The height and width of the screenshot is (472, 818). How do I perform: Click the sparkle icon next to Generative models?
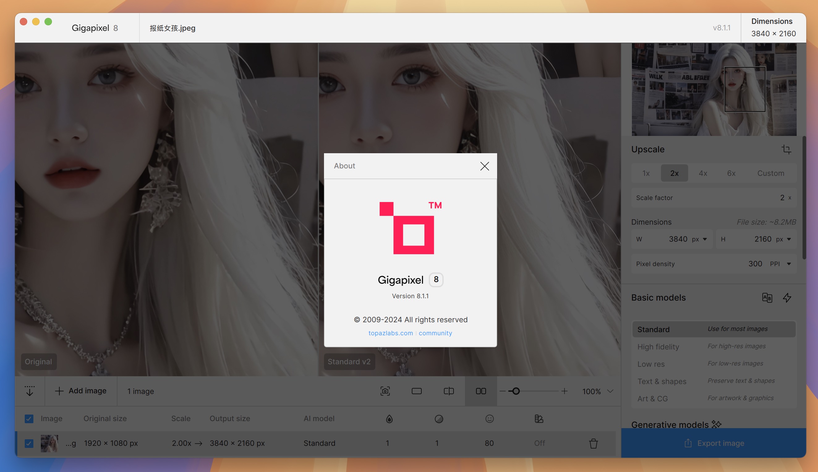[x=717, y=424]
